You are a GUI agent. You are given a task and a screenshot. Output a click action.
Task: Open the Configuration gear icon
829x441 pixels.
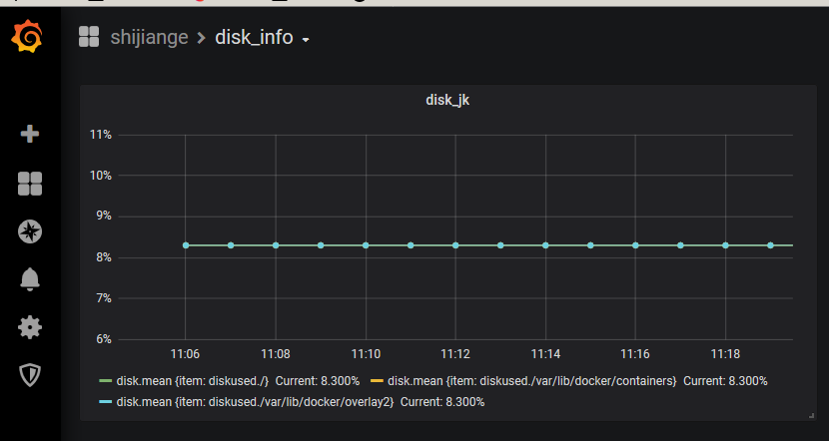click(x=30, y=327)
